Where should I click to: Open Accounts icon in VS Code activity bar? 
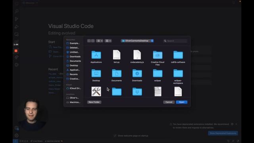[17, 128]
